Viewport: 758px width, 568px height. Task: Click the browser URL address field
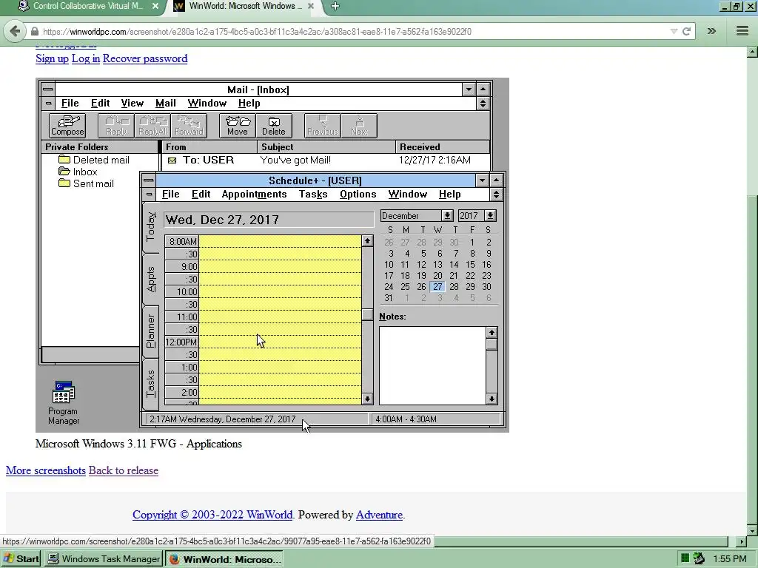pos(354,31)
